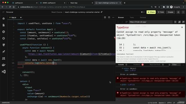Collapse the console panel chevron
Screen dimensions: 186x104
[x=183, y=65]
